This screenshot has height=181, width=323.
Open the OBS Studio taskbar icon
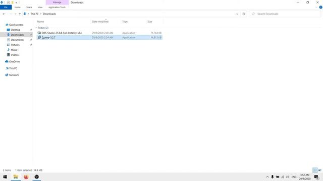tap(36, 176)
